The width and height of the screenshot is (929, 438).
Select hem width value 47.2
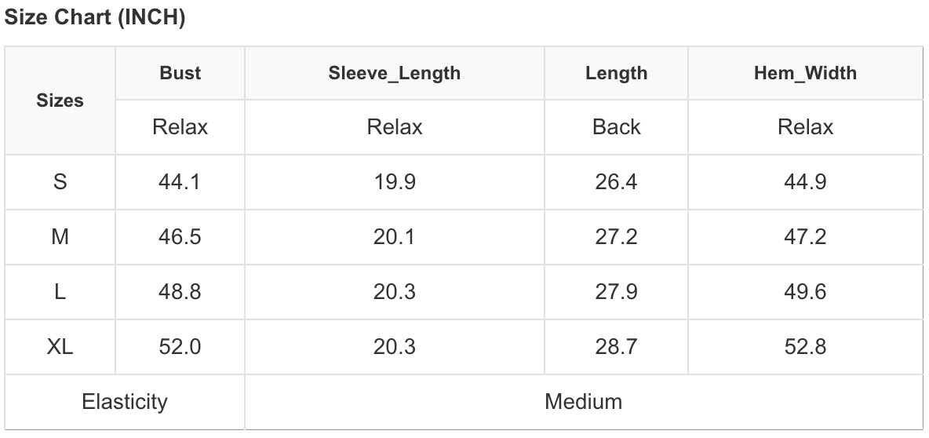point(805,237)
